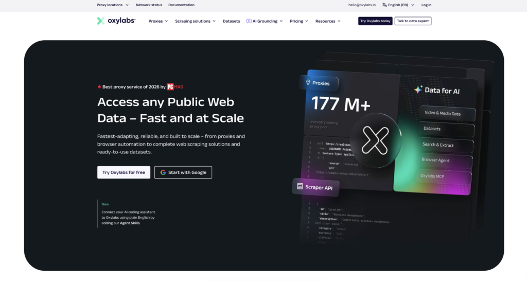Image resolution: width=527 pixels, height=281 pixels.
Task: Click the location pin icon in Proxies tag
Action: (308, 82)
